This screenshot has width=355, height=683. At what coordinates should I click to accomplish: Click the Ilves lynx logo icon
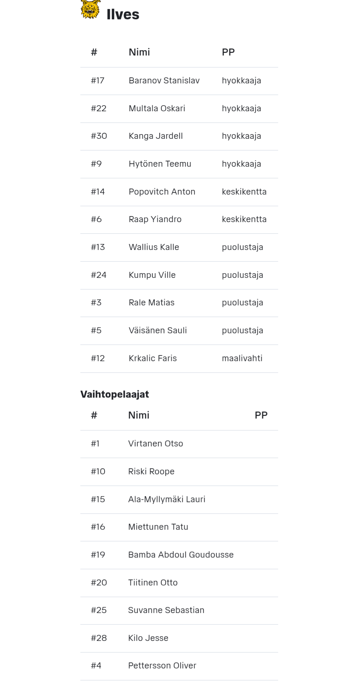click(x=90, y=9)
